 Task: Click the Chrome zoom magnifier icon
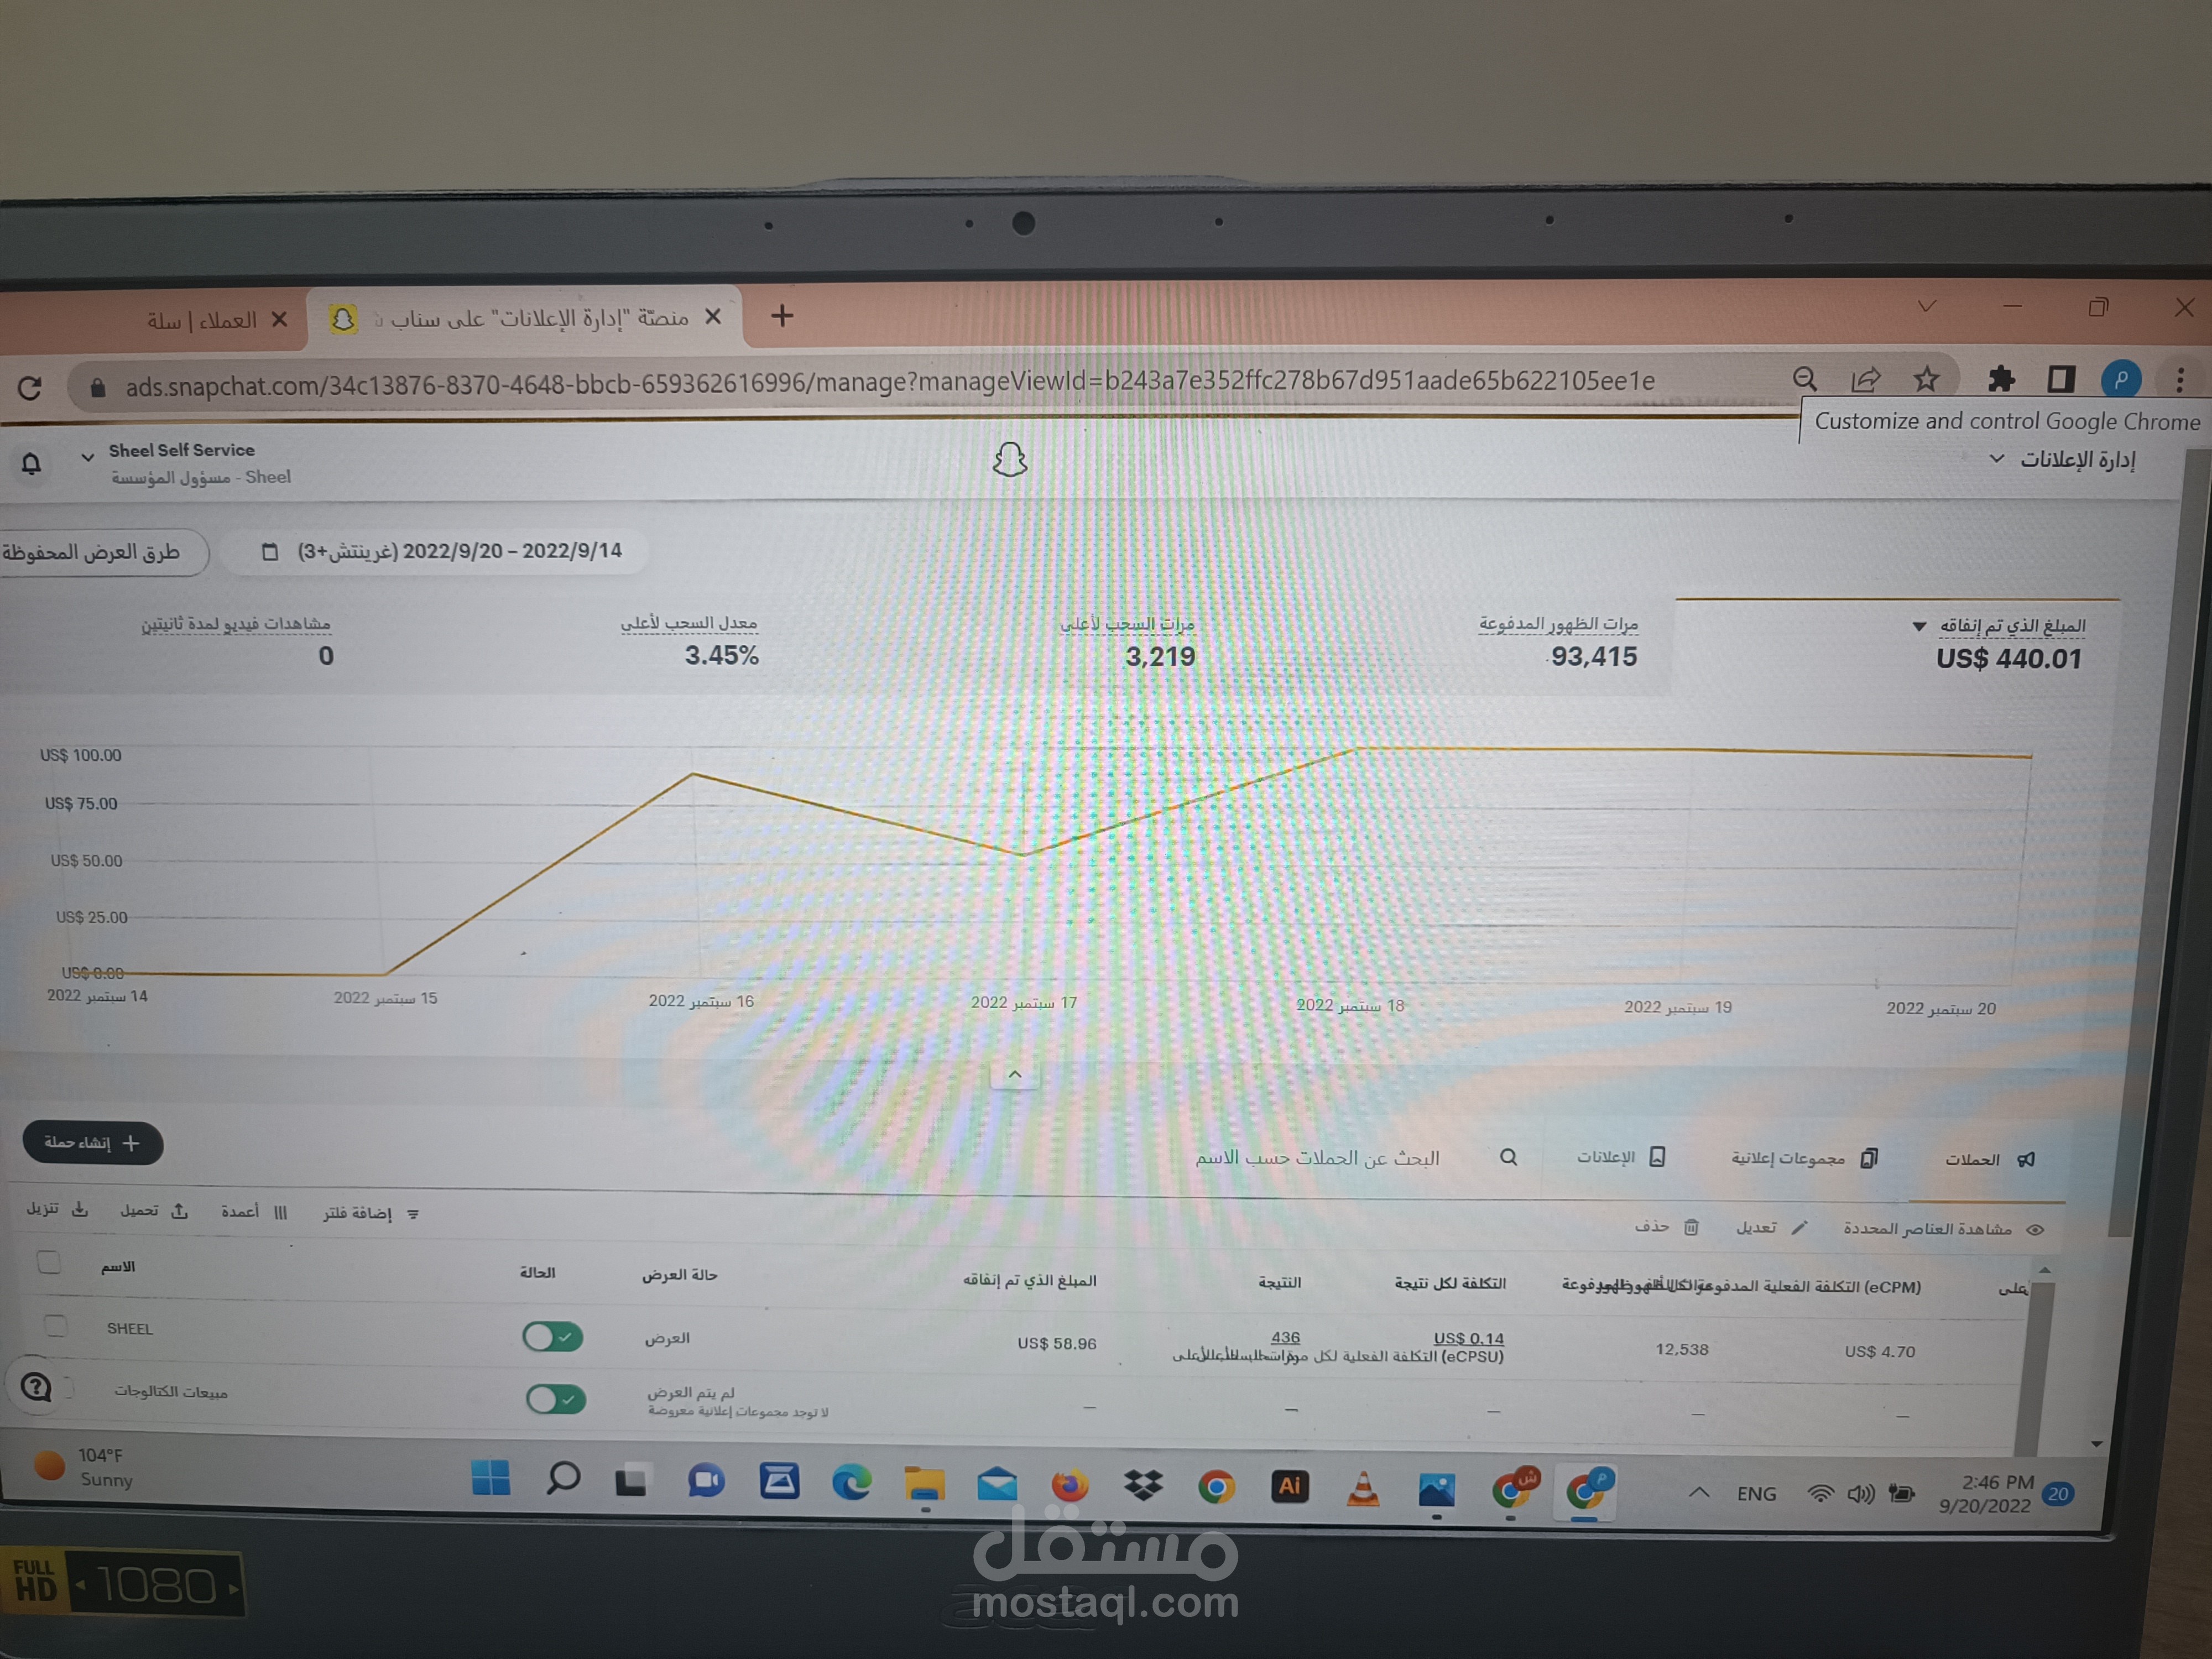[x=1805, y=379]
